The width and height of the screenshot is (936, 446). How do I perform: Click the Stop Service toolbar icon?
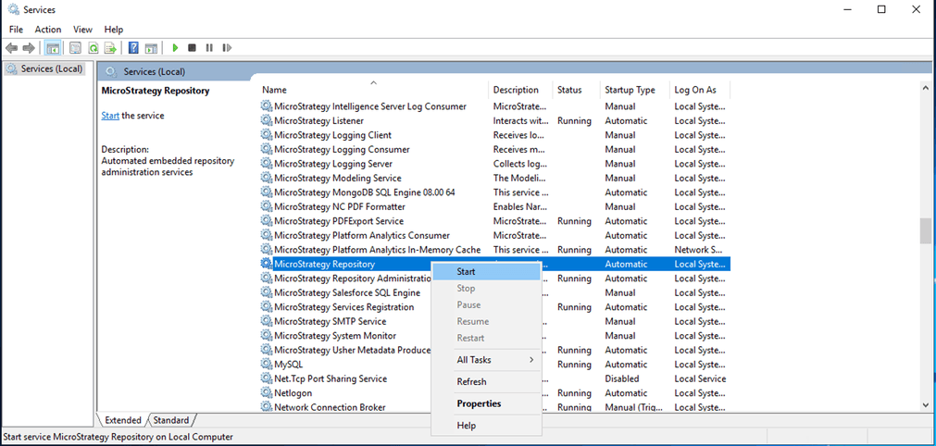point(192,48)
